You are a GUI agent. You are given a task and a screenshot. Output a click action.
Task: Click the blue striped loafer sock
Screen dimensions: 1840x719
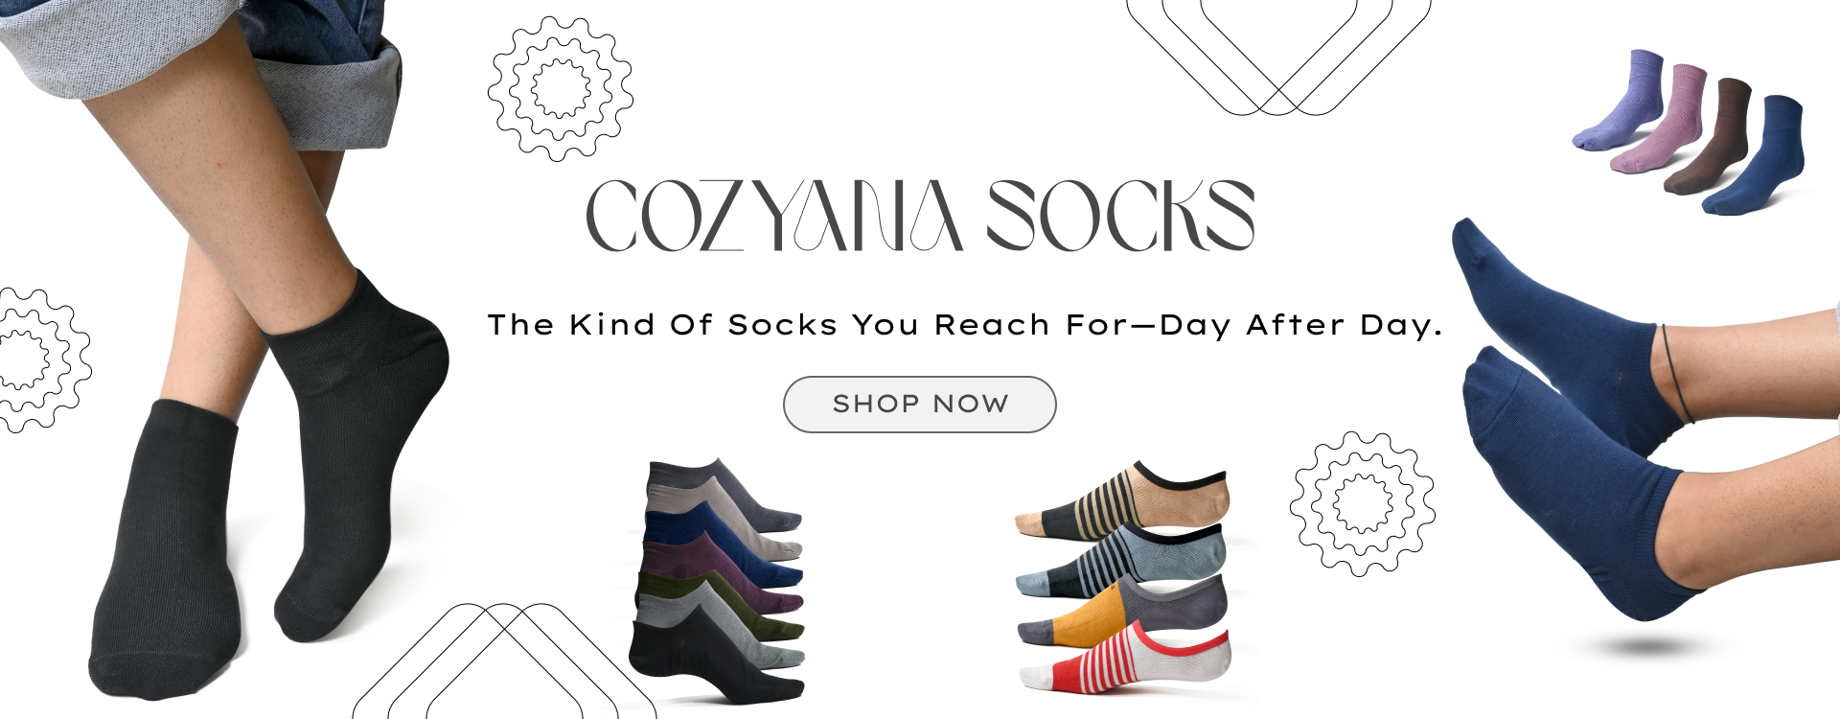pyautogui.click(x=1121, y=560)
